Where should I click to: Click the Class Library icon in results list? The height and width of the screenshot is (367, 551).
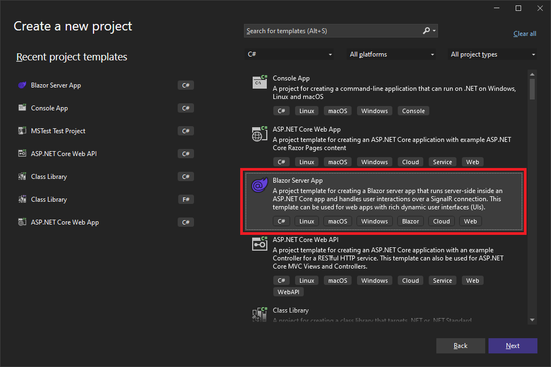260,314
